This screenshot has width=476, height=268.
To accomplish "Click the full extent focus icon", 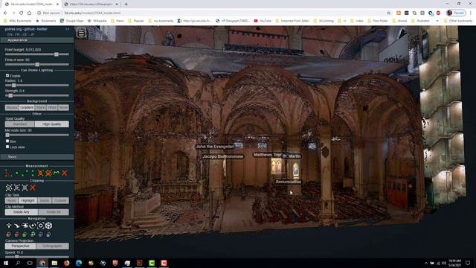I will (x=41, y=226).
